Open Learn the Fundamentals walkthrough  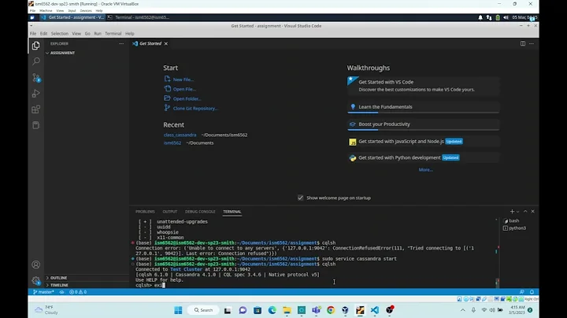[423, 107]
